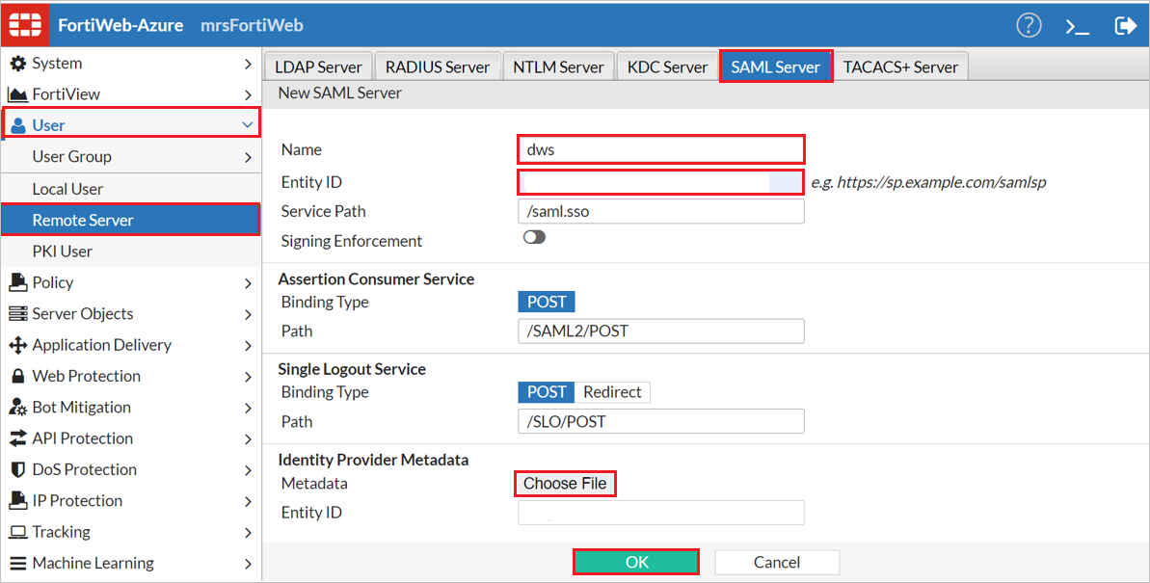
Task: Expand the System menu chevron
Action: point(248,65)
